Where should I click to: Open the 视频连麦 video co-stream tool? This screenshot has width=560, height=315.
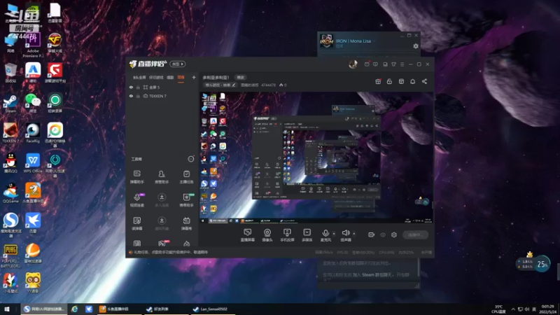[136, 200]
